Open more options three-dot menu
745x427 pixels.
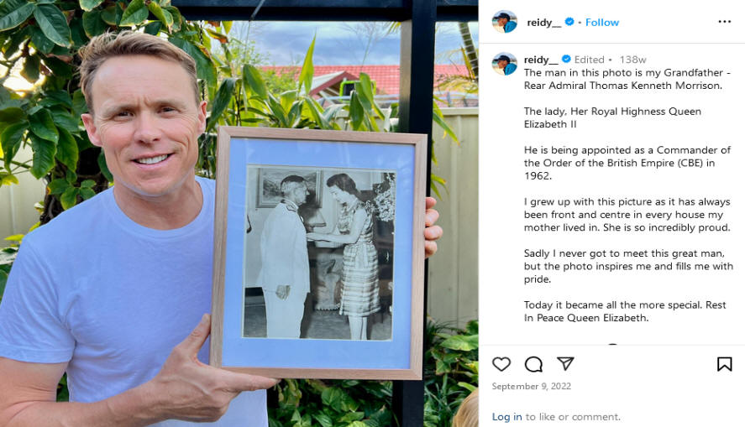tap(725, 22)
